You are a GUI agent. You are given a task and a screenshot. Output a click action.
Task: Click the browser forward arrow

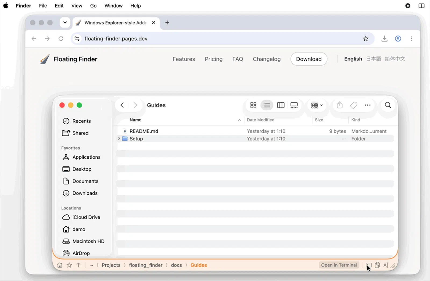coord(47,39)
